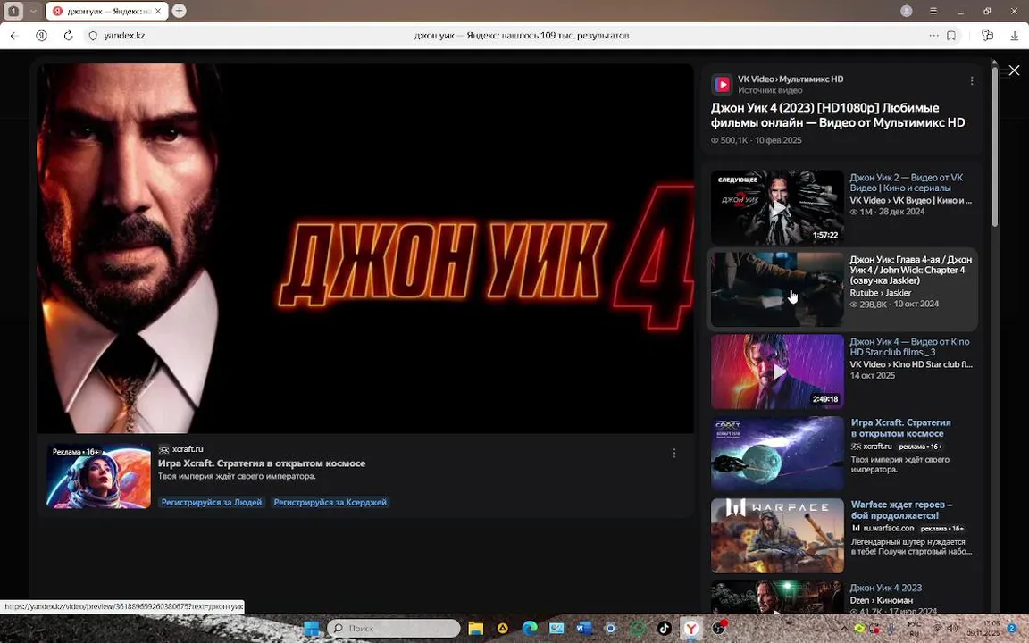This screenshot has width=1029, height=643.
Task: Open the video source options menu
Action: click(x=972, y=80)
